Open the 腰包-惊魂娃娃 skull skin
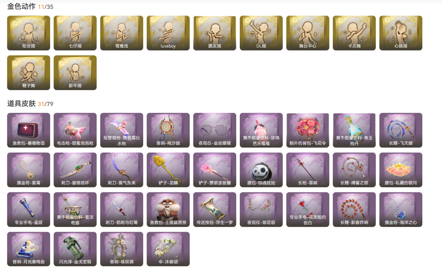442x268 pixels. click(261, 170)
